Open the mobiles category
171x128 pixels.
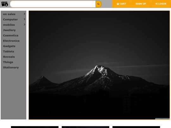9,25
